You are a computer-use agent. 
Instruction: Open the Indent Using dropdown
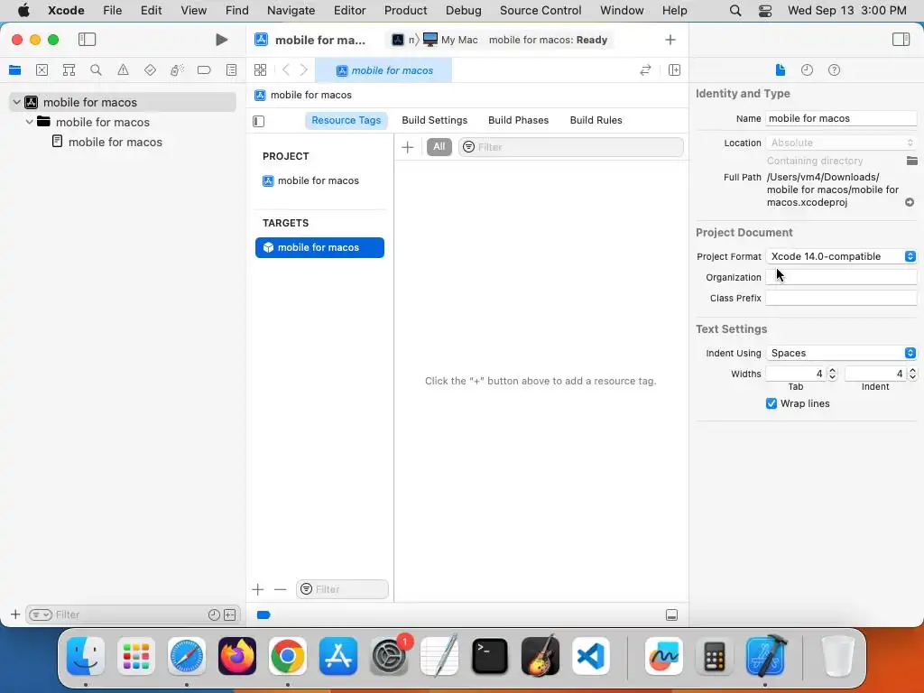coord(842,353)
